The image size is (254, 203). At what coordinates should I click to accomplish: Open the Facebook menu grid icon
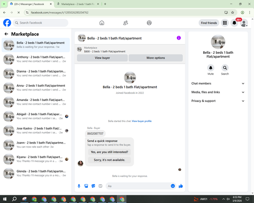point(225,23)
